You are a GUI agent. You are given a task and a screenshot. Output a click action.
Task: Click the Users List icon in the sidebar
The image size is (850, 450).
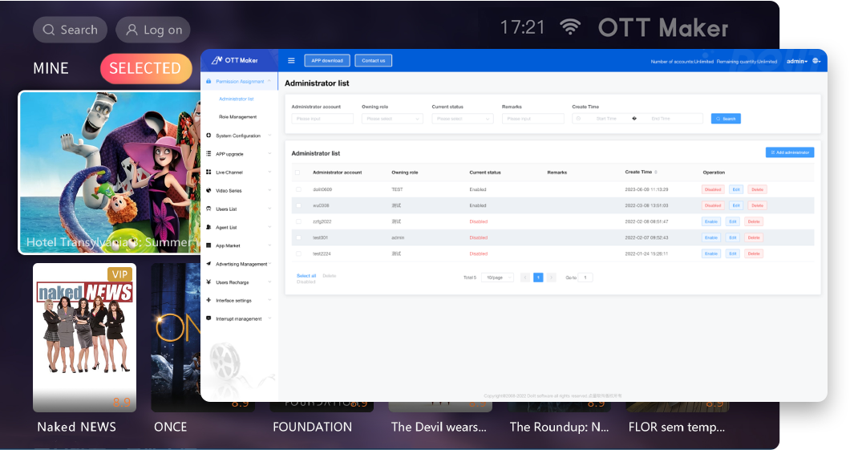click(208, 209)
